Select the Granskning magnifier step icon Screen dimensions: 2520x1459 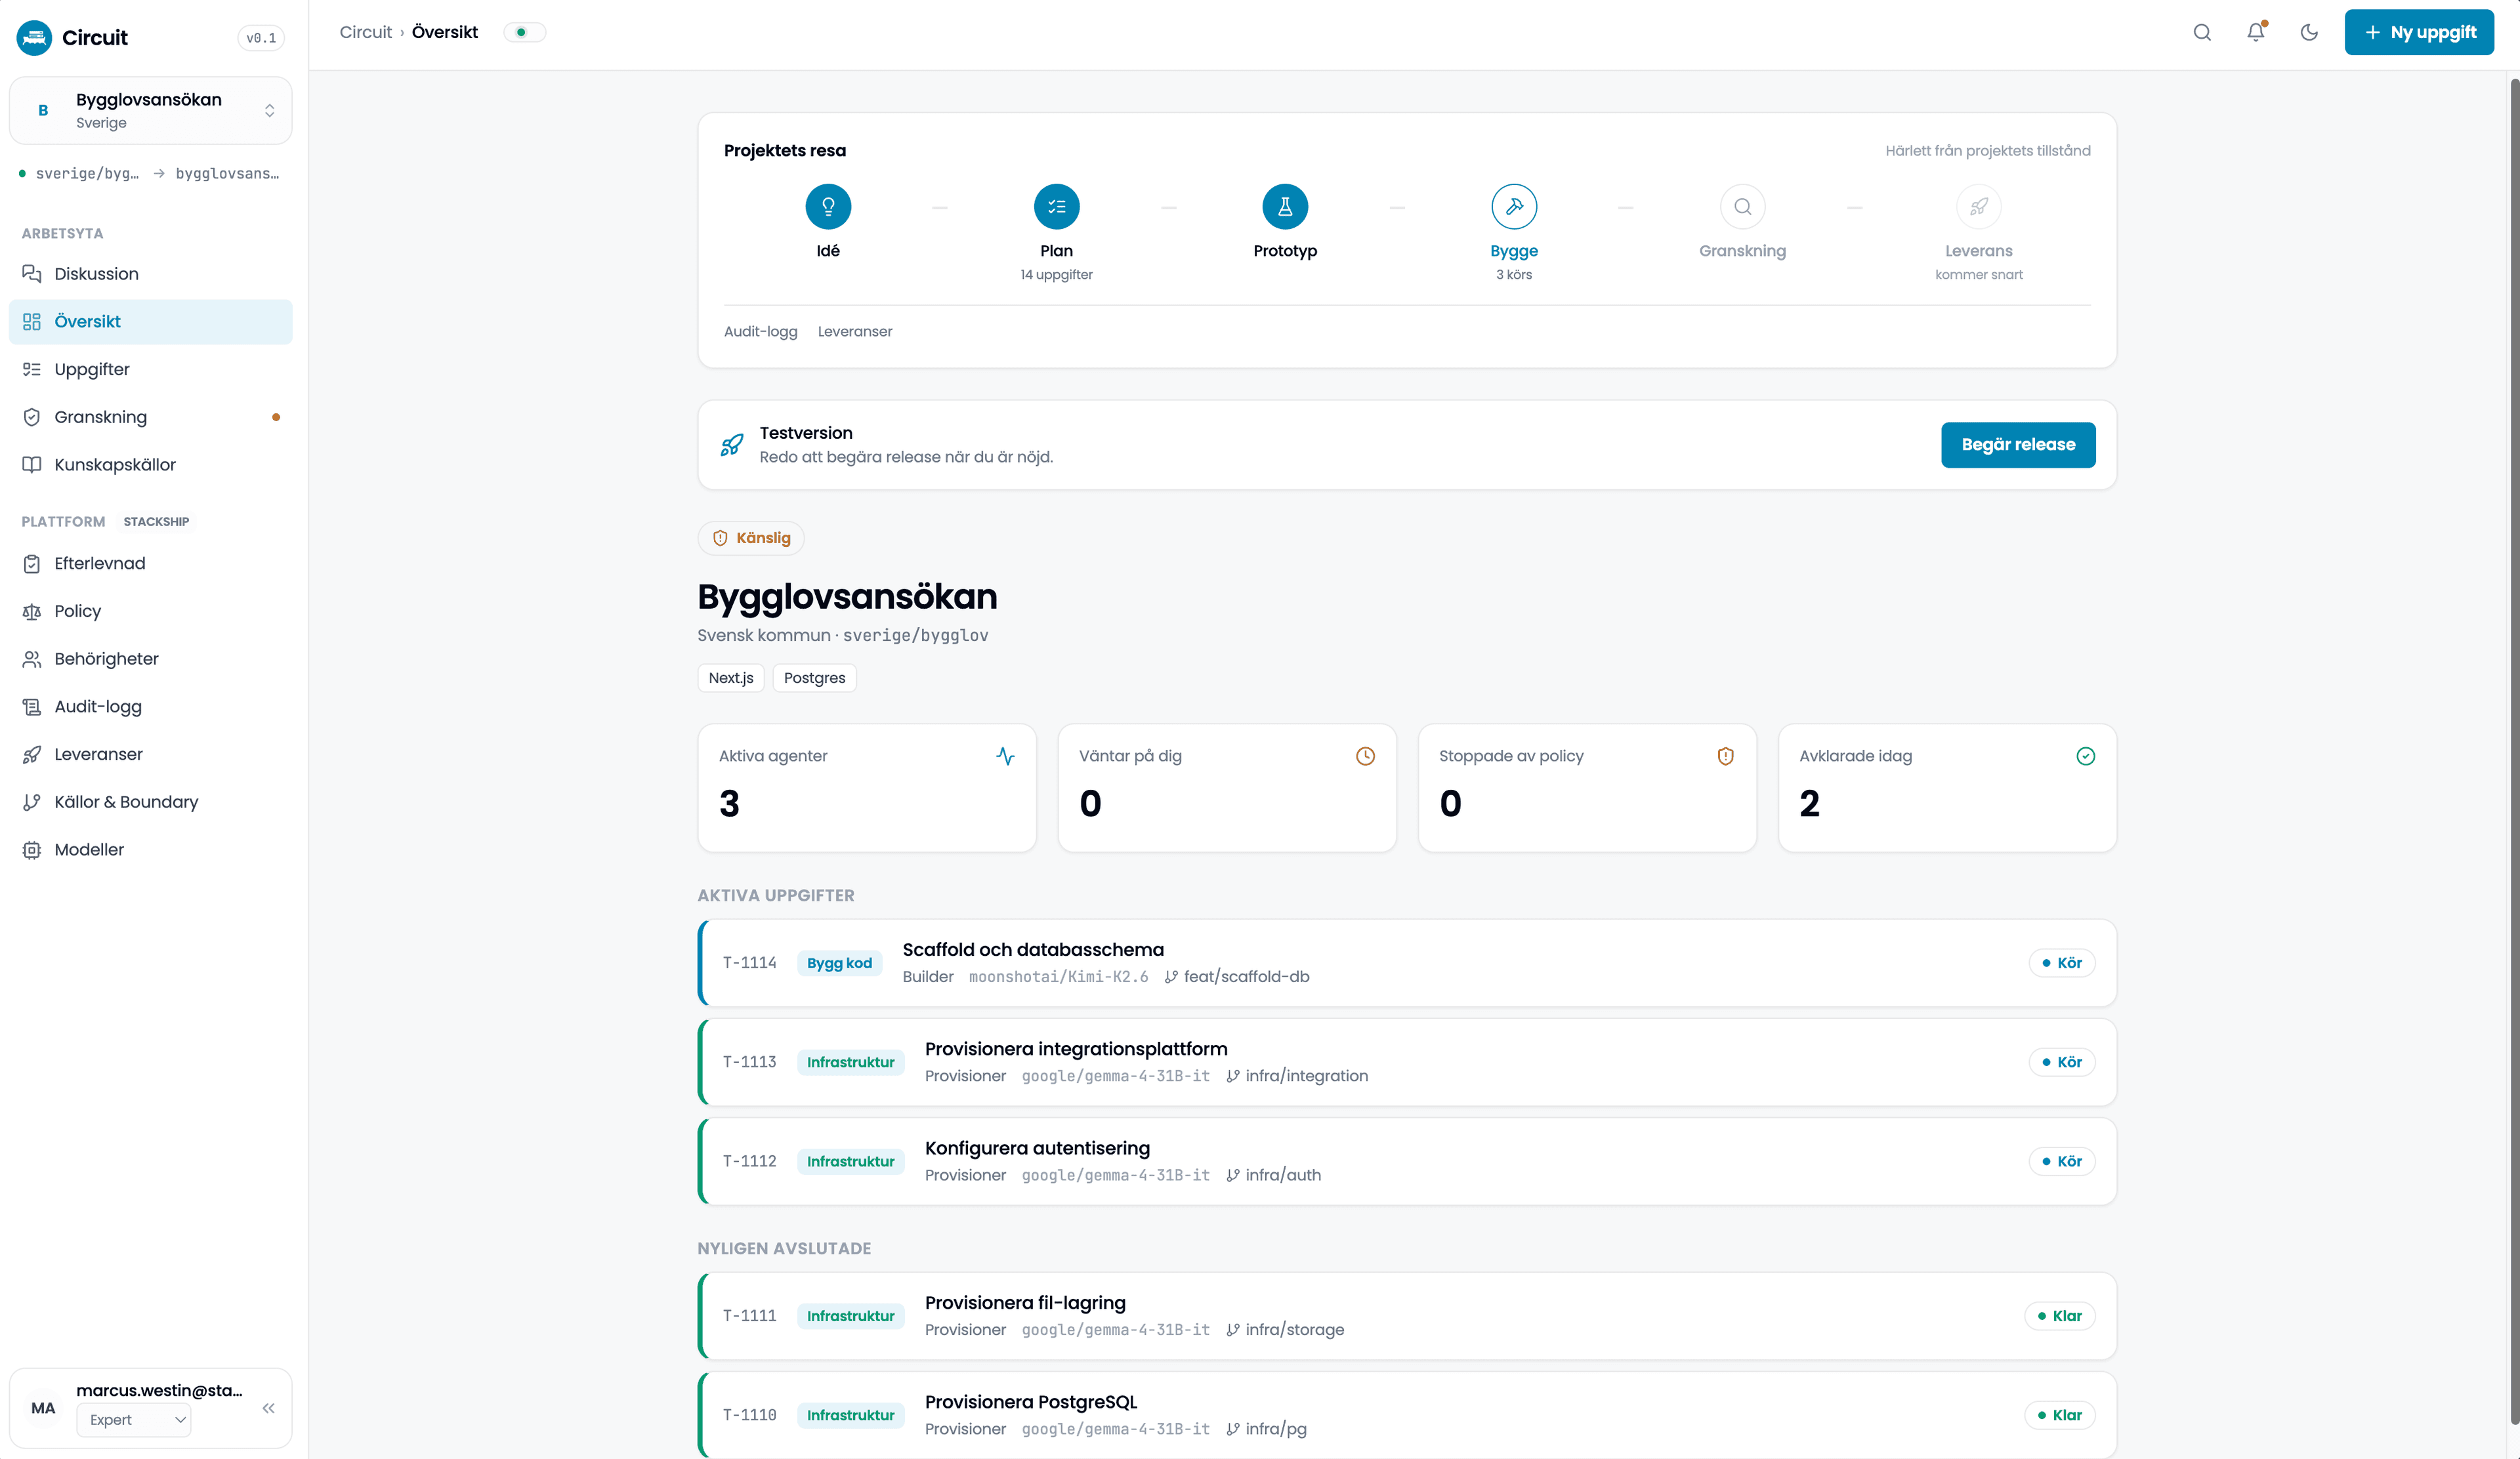1742,207
